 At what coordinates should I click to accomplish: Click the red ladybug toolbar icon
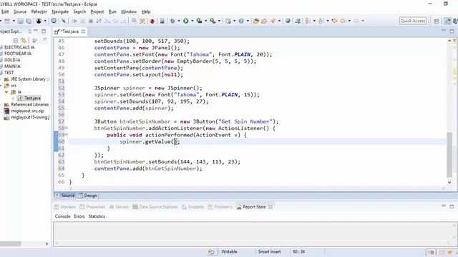tap(152, 21)
